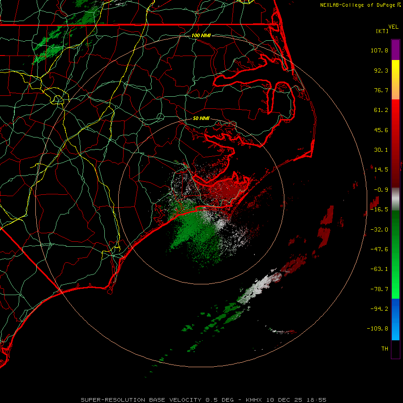Click the -109.8 legend value
The height and width of the screenshot is (403, 403).
pyautogui.click(x=378, y=329)
